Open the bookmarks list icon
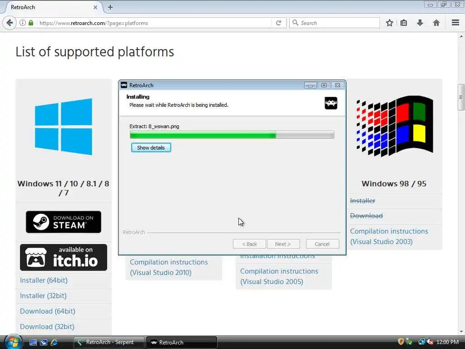The height and width of the screenshot is (349, 465). coord(404,23)
